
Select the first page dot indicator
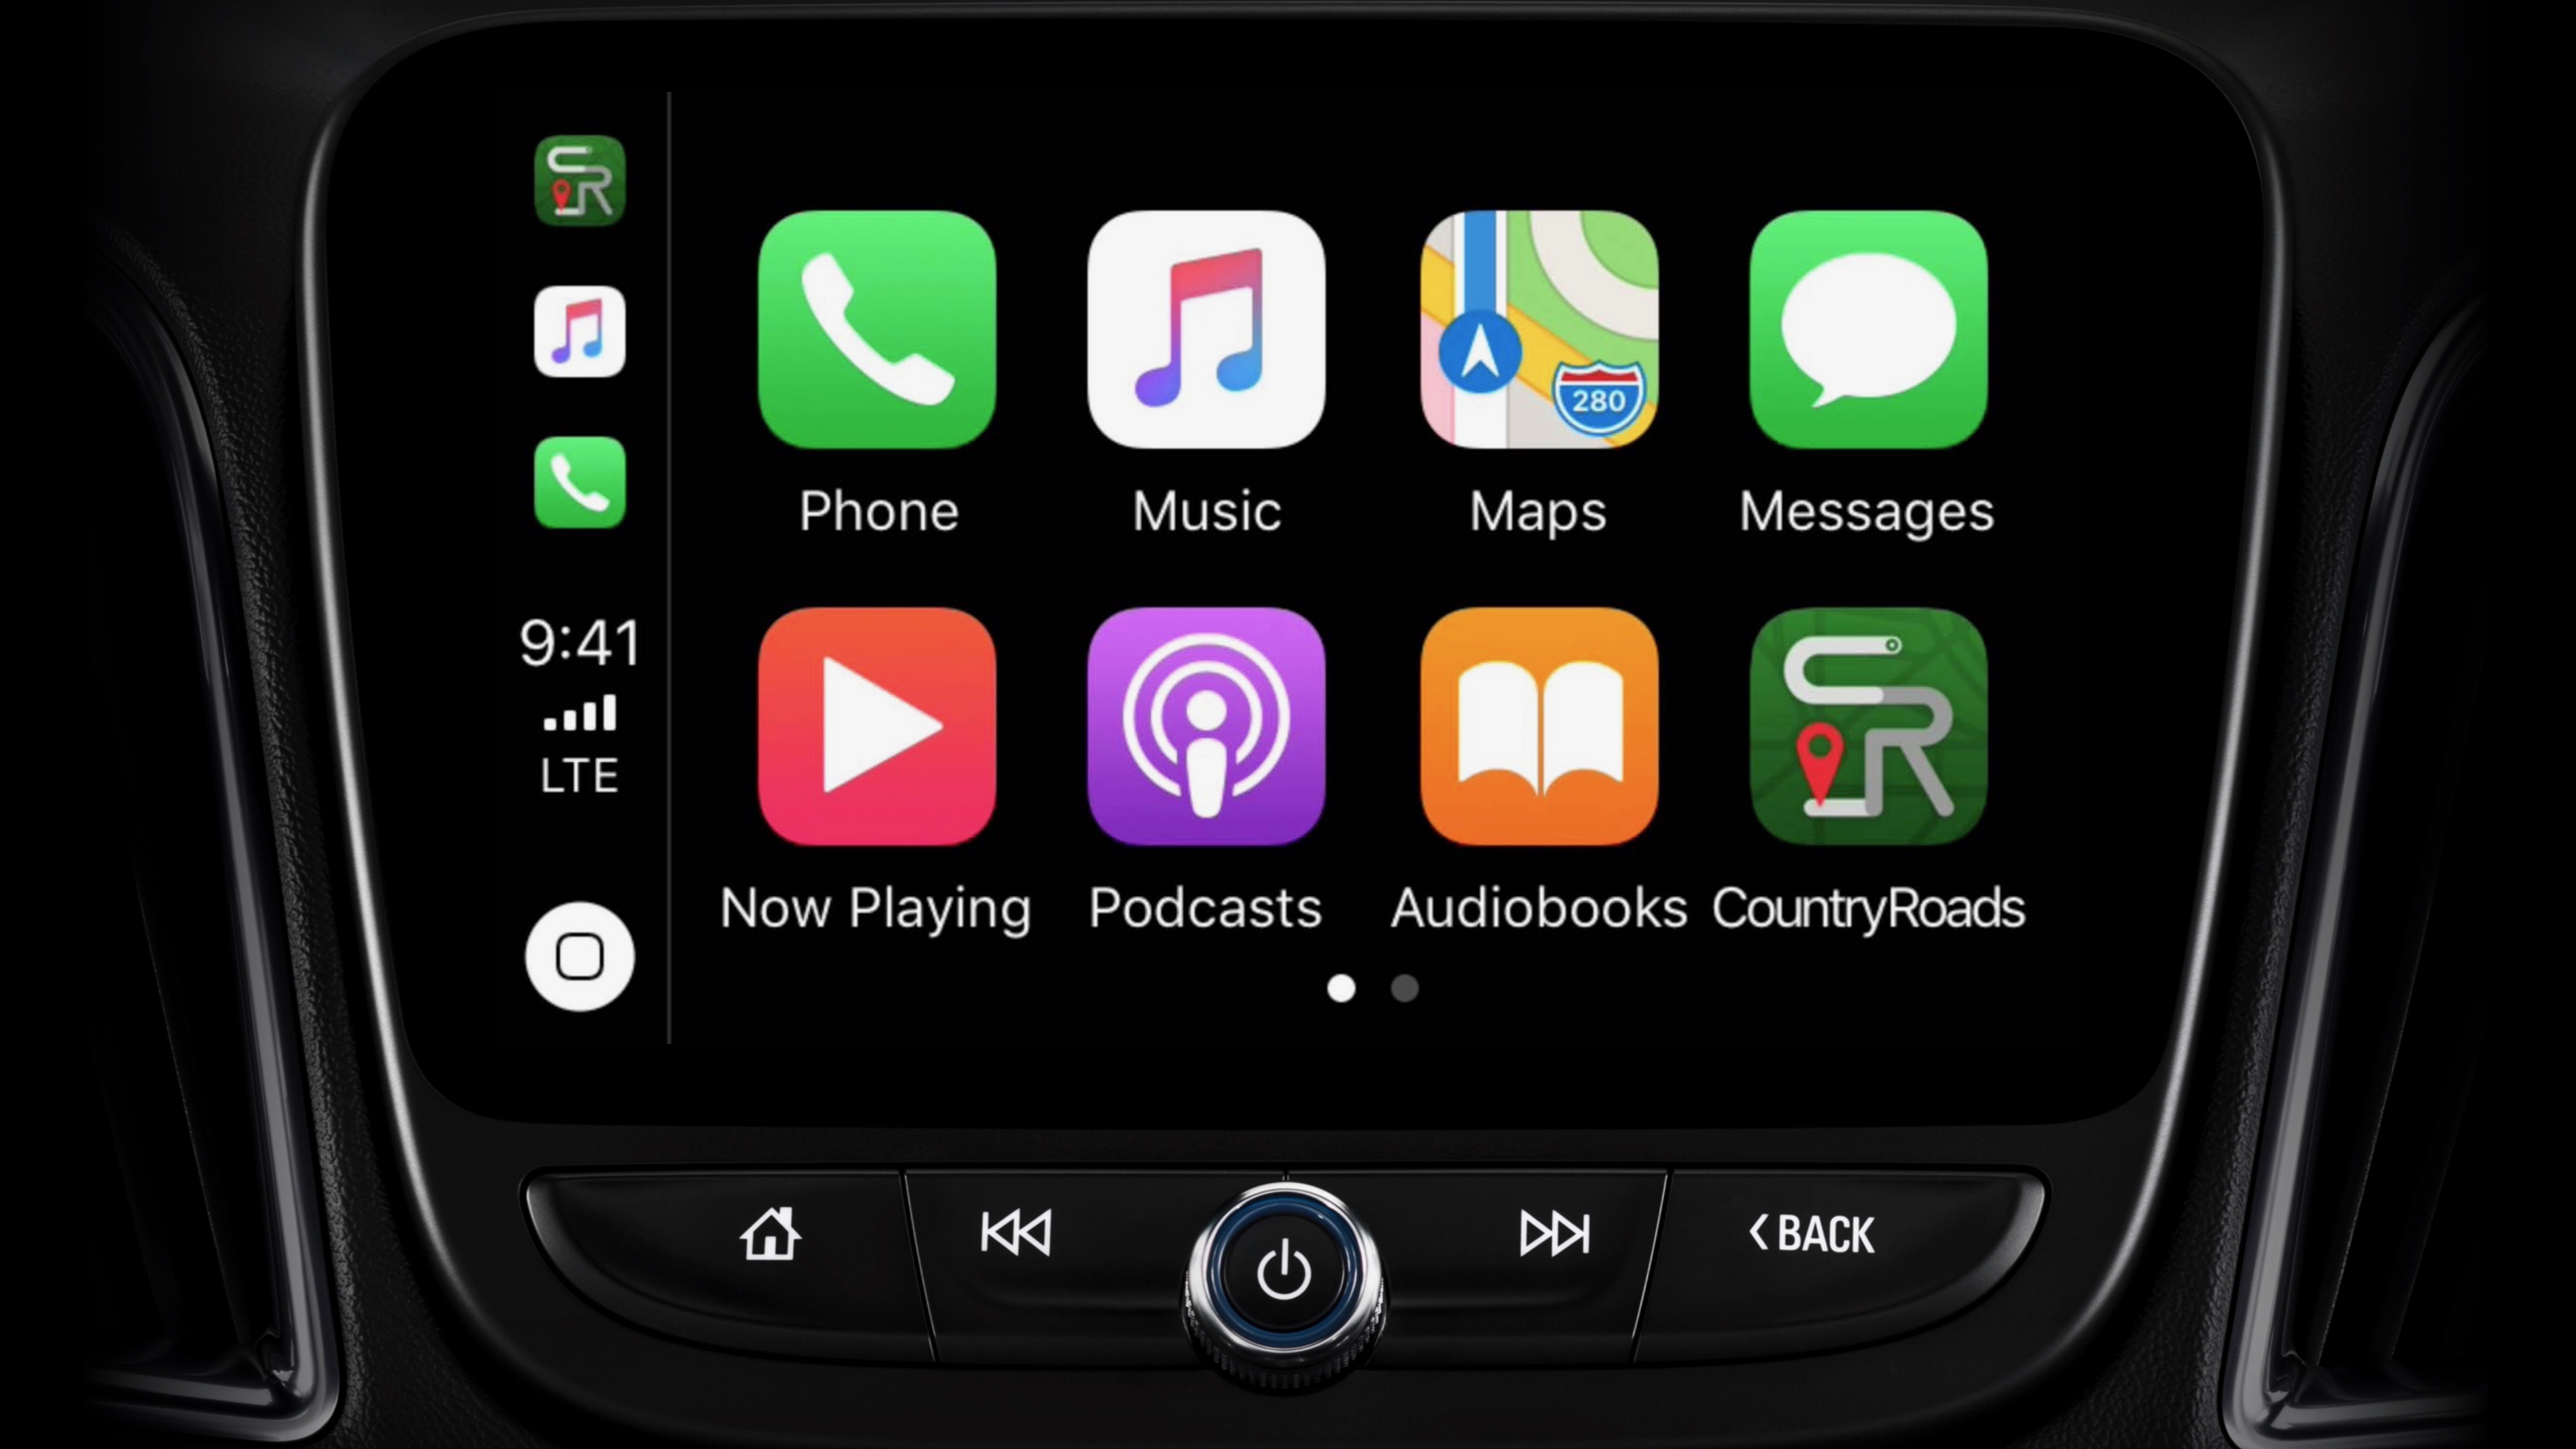pyautogui.click(x=1343, y=987)
